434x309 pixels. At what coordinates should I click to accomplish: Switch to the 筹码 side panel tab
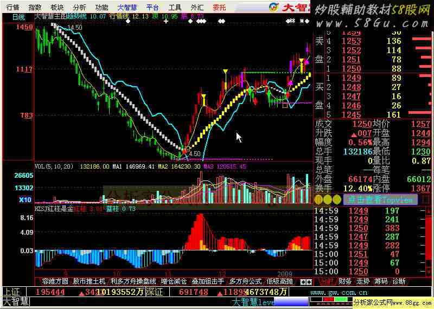[x=381, y=281]
